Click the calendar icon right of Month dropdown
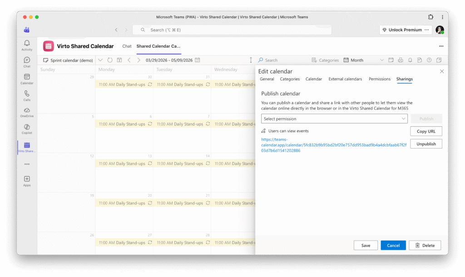This screenshot has width=465, height=277. (x=391, y=60)
